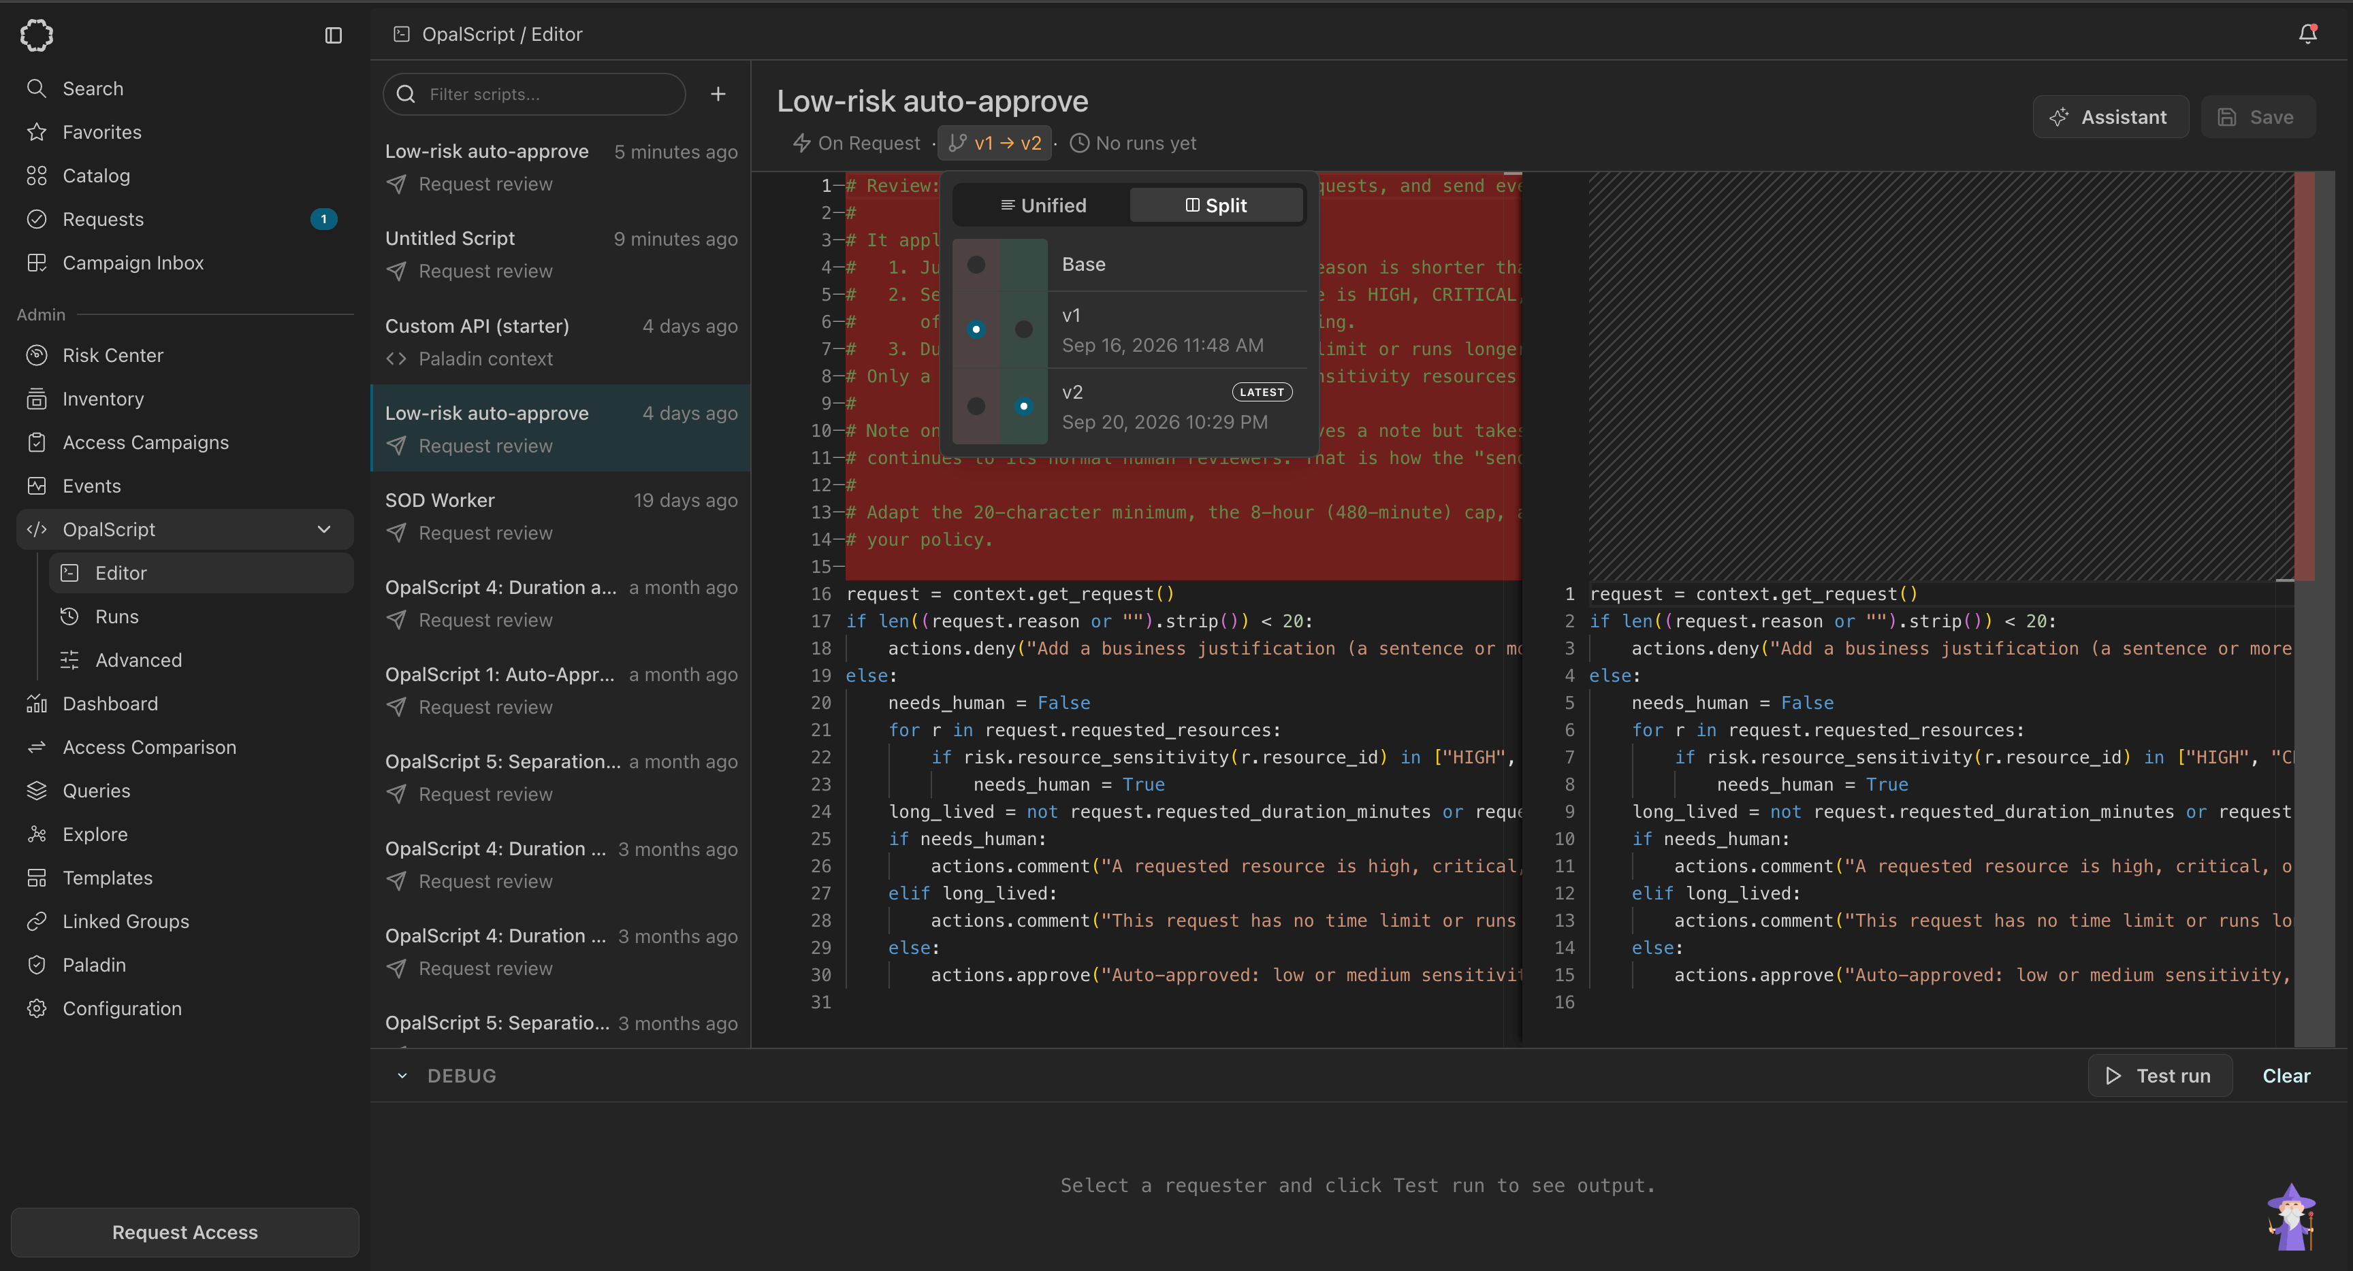Open OpalScript 1: Auto-Appr... script
Screen dimensions: 2353x1271
pos(561,691)
